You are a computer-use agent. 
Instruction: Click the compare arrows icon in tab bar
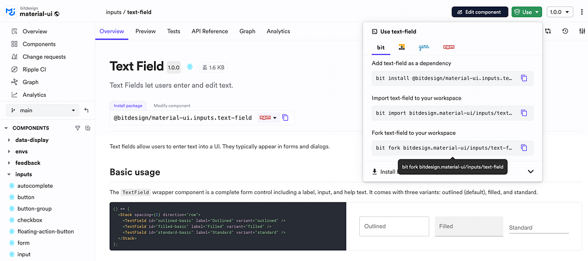[x=548, y=32]
